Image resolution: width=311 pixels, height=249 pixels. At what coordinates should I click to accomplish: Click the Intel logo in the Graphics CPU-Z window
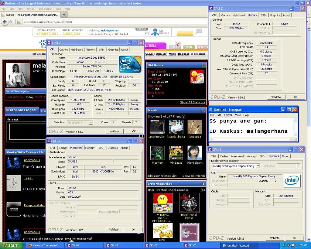(x=292, y=180)
